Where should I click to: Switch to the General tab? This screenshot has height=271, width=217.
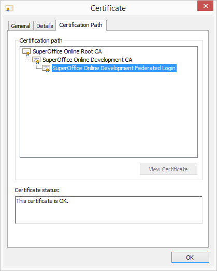click(21, 26)
